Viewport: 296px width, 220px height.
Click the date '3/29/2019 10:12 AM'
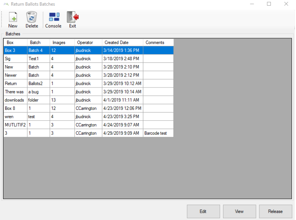(122, 83)
